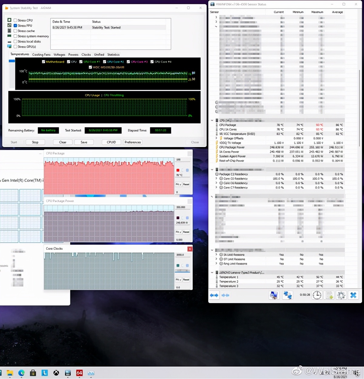Open Xbox app from the taskbar
The height and width of the screenshot is (379, 364).
56,373
